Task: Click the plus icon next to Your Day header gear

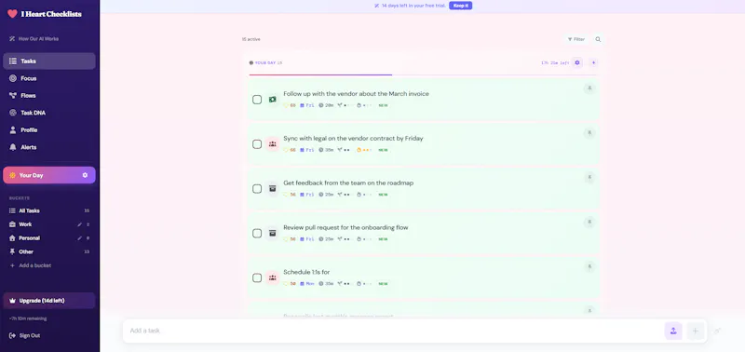Action: pos(593,62)
